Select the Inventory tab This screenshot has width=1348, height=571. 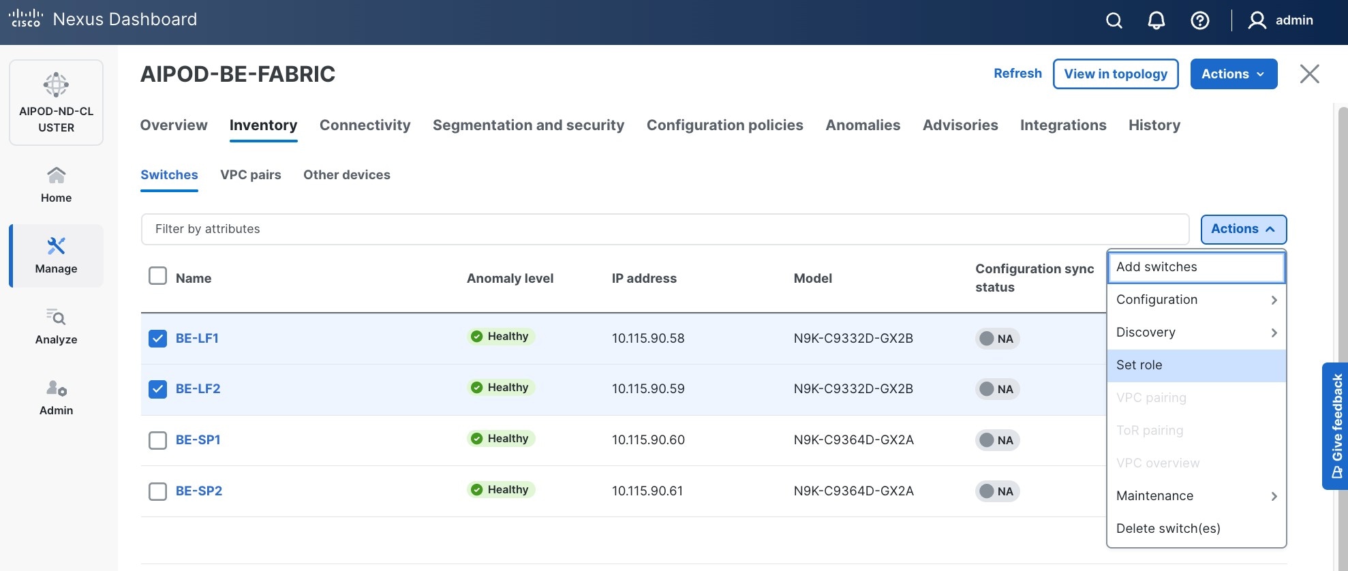click(x=263, y=125)
